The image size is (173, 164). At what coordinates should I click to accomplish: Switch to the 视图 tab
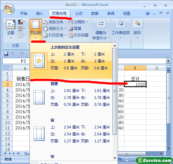tap(127, 14)
